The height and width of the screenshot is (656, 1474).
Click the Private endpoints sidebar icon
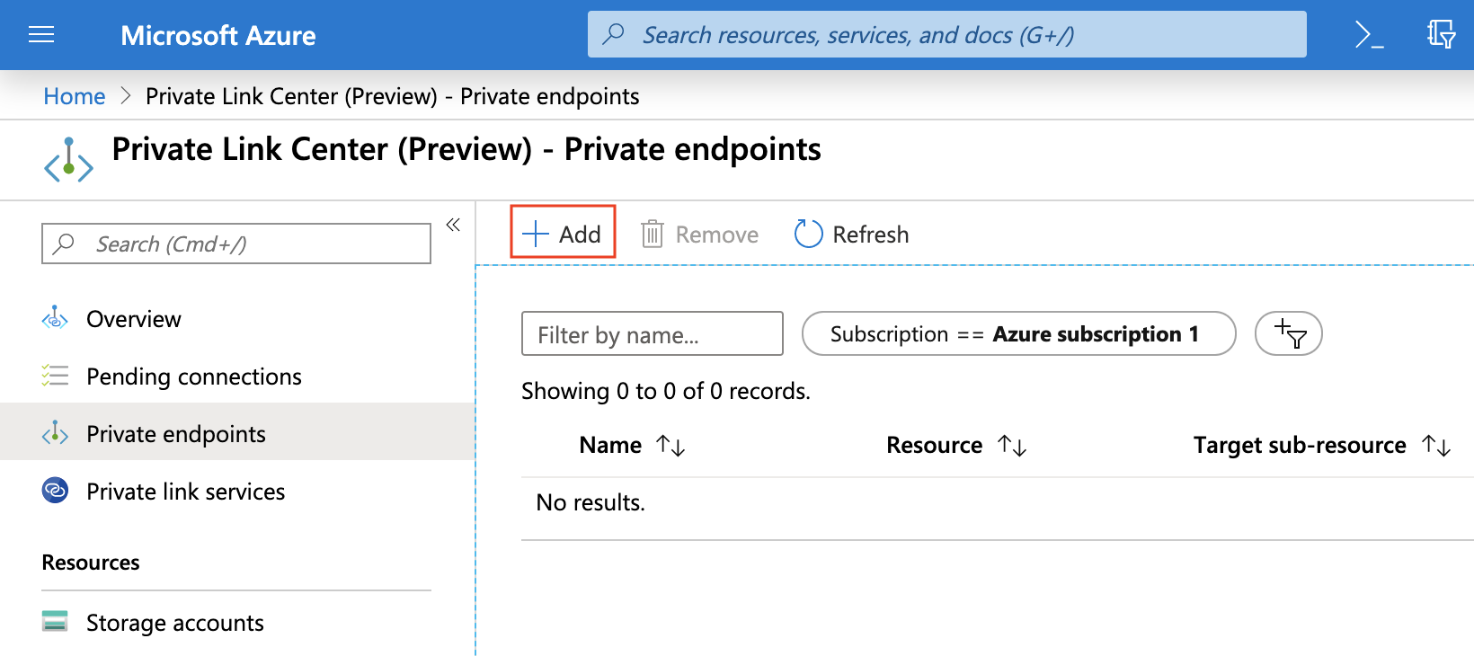[x=55, y=433]
